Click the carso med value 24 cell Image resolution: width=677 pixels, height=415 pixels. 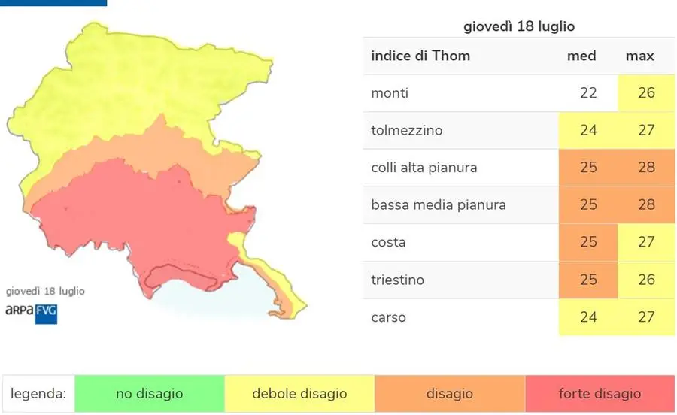588,317
